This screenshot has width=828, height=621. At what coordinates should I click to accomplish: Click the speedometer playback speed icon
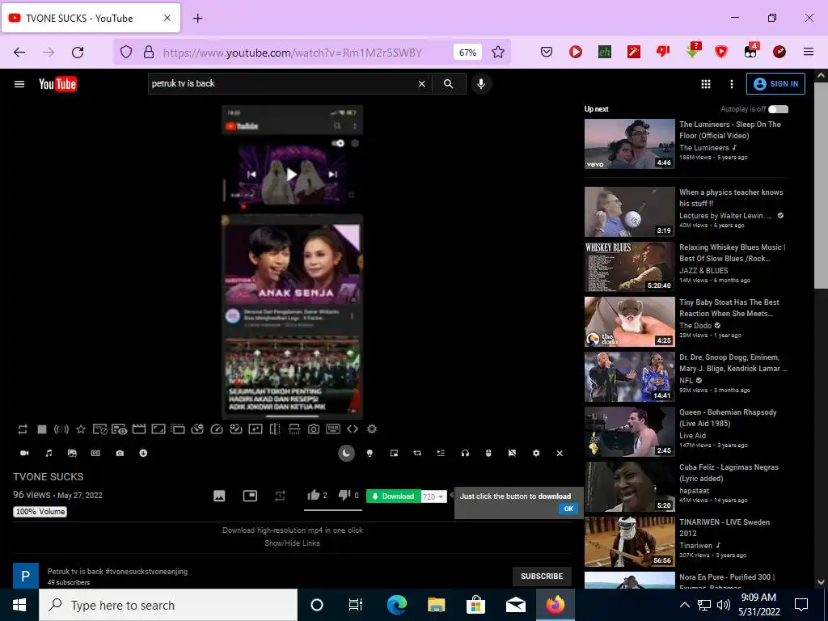217,429
